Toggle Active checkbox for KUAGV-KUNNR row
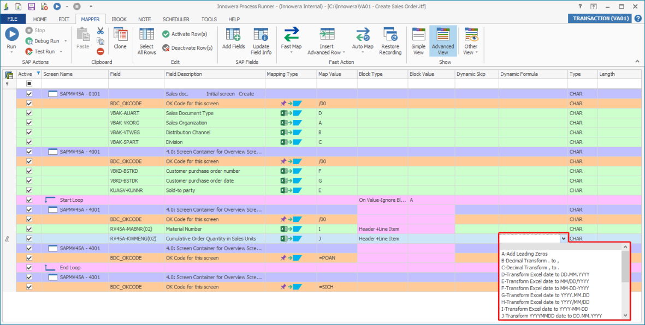The image size is (645, 325). point(29,190)
